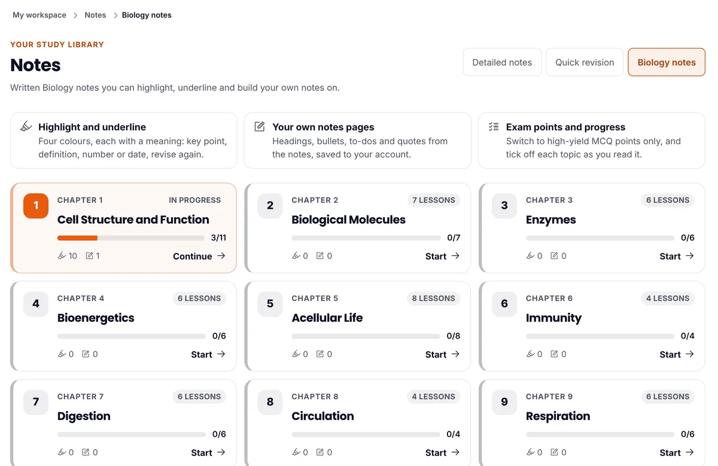Switch to the Detailed notes tab
This screenshot has height=466, width=718.
coord(502,62)
